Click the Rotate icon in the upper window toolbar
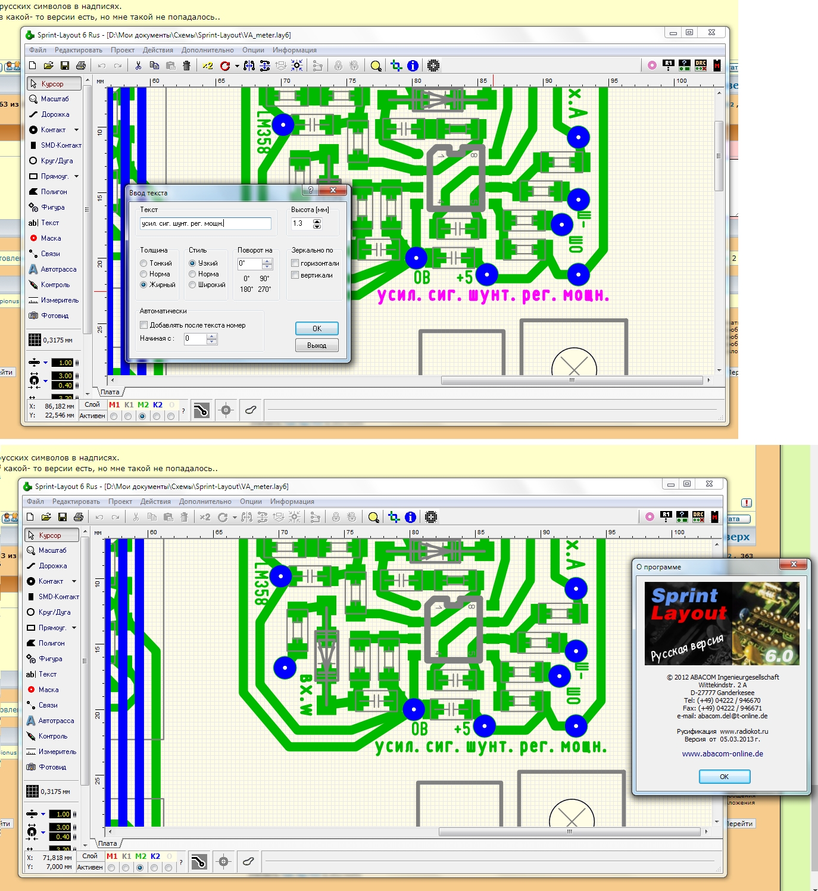Screen dimensions: 818x891 225,66
